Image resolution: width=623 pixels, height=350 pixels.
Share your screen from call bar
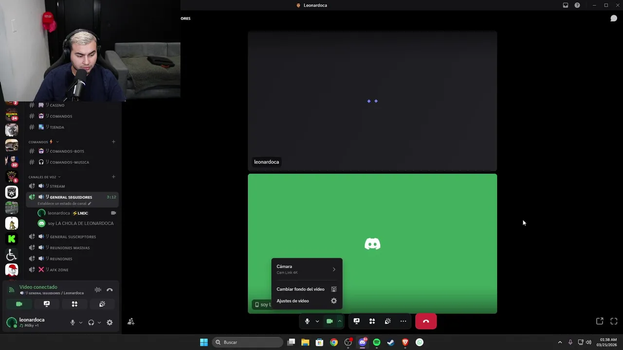(x=356, y=321)
